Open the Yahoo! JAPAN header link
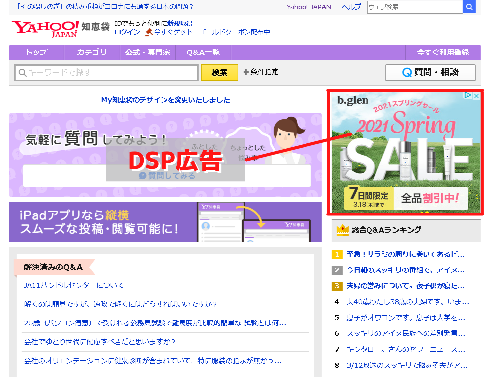The height and width of the screenshot is (377, 490). click(309, 7)
